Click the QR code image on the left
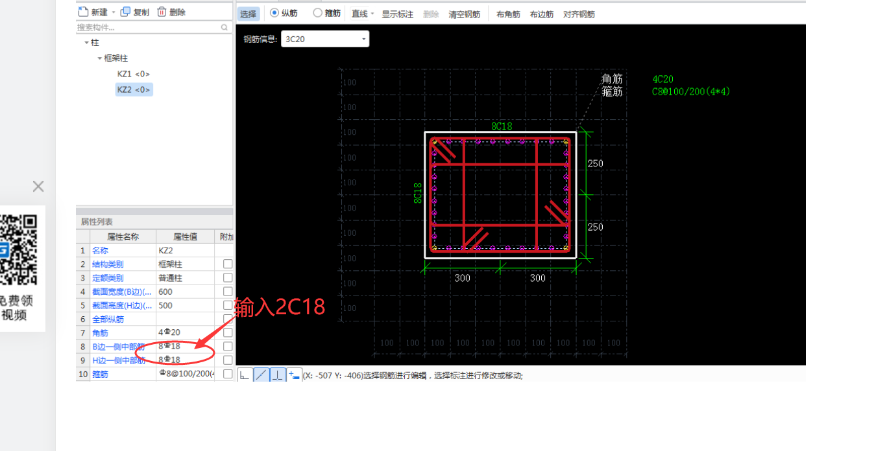Screen dimensions: 887x451 [x=18, y=249]
